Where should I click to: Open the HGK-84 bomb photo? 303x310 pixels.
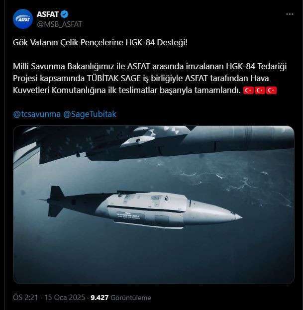154,205
